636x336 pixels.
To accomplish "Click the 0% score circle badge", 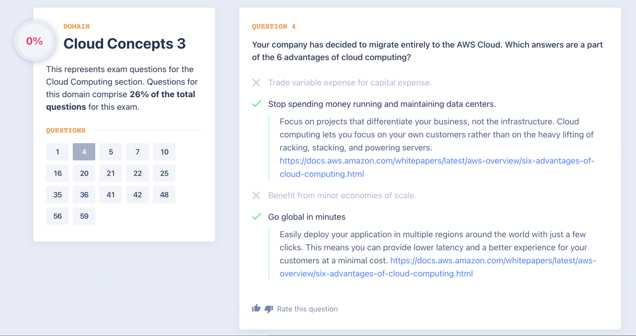I will [x=35, y=41].
